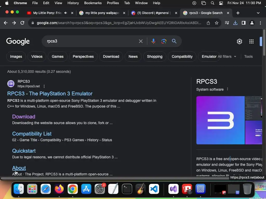Bookmark this page with the star icon
The height and width of the screenshot is (199, 266).
216,23
